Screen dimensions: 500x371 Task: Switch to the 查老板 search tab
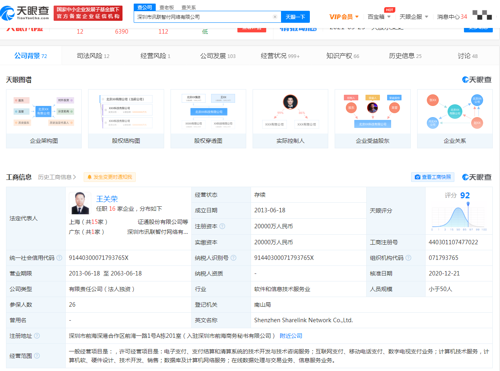point(167,7)
